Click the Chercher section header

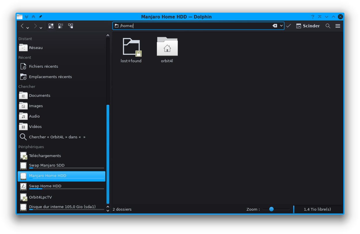click(27, 86)
